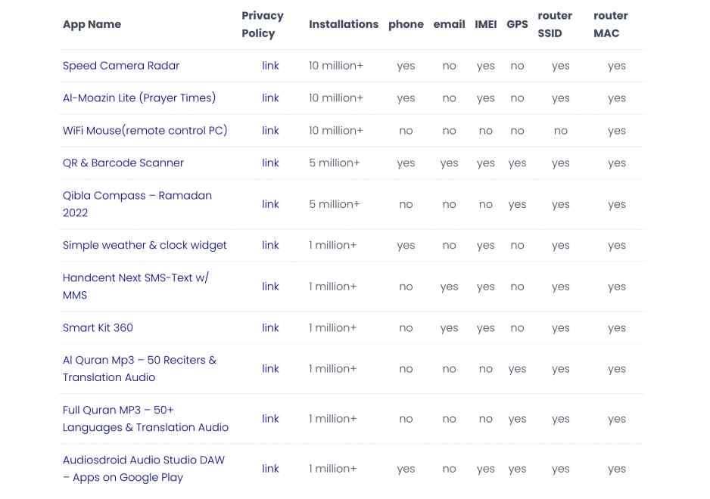Viewport: 710px width, 499px height.
Task: Click QR & Barcode Scanner's GPS 'yes' value
Action: click(517, 164)
